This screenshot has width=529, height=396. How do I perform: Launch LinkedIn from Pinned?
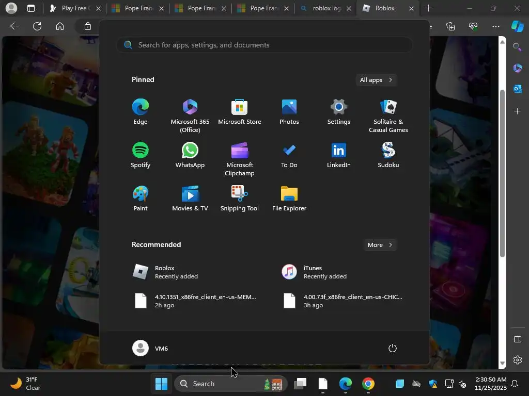[x=339, y=155]
